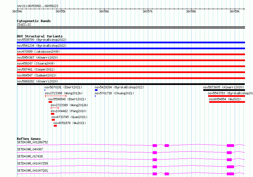Click the SETD4|NR_040087 transcript label
Viewport: 253px width, 177px height.
(x=30, y=149)
